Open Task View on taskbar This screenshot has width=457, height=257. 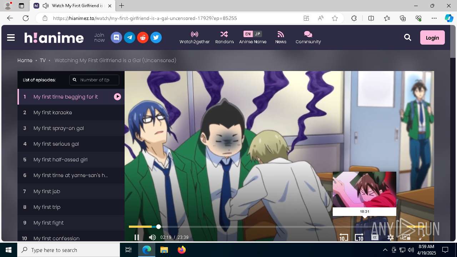coord(129,250)
